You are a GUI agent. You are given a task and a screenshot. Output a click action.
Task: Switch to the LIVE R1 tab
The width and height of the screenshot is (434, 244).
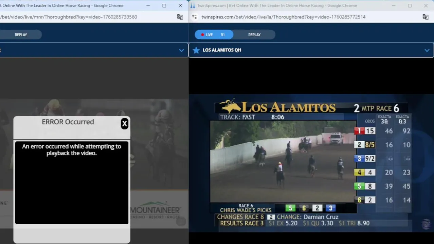coord(214,35)
